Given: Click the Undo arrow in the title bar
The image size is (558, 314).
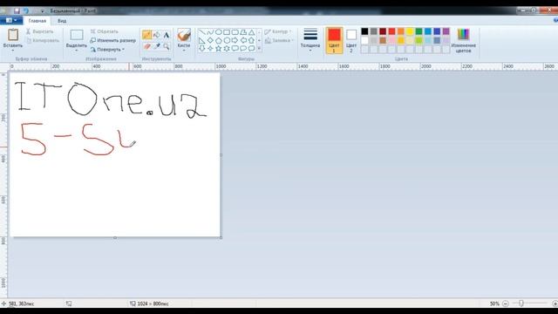Looking at the screenshot, I should [x=26, y=10].
